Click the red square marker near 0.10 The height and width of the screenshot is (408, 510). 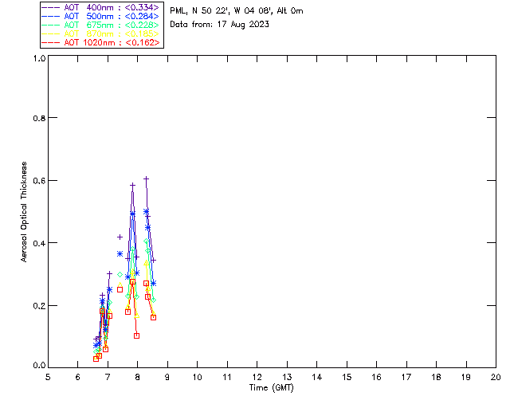click(x=136, y=335)
